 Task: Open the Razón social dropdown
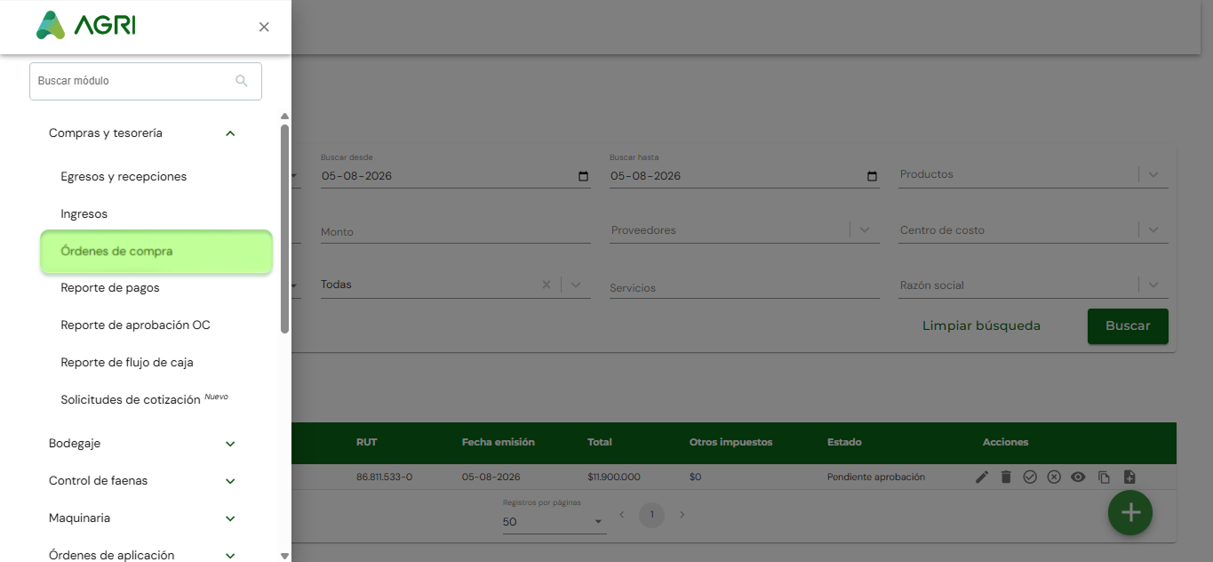(1153, 285)
